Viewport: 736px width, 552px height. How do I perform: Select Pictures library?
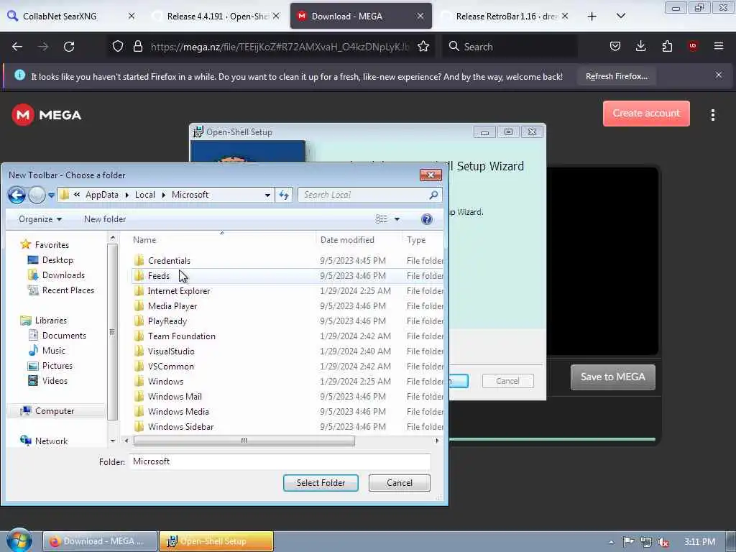(57, 366)
